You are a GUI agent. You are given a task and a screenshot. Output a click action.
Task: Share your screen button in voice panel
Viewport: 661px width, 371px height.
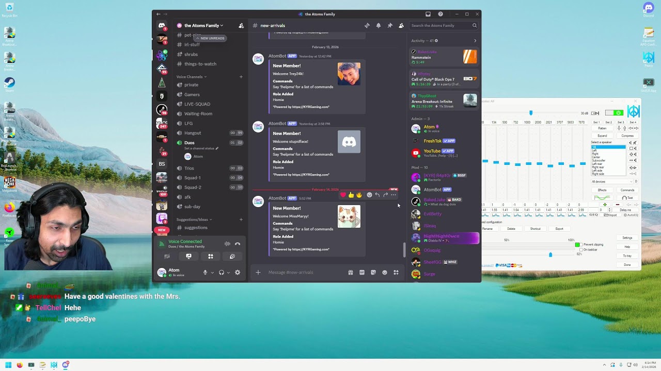(188, 256)
